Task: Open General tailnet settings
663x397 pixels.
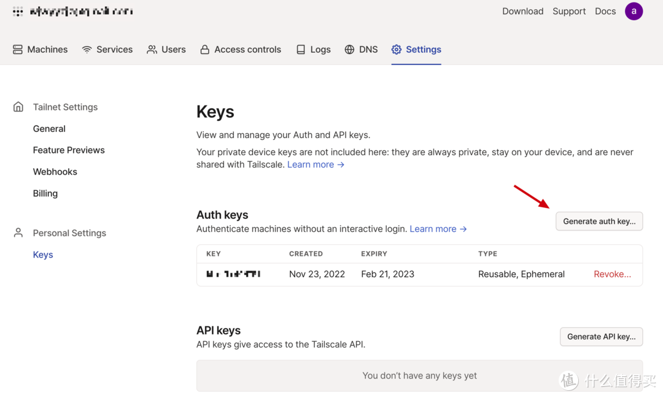Action: pyautogui.click(x=49, y=128)
